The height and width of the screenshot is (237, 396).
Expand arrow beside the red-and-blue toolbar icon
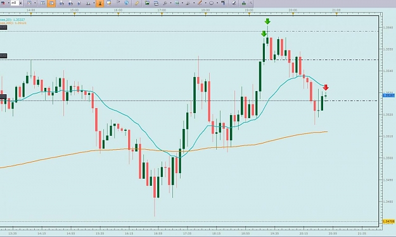[8, 3]
